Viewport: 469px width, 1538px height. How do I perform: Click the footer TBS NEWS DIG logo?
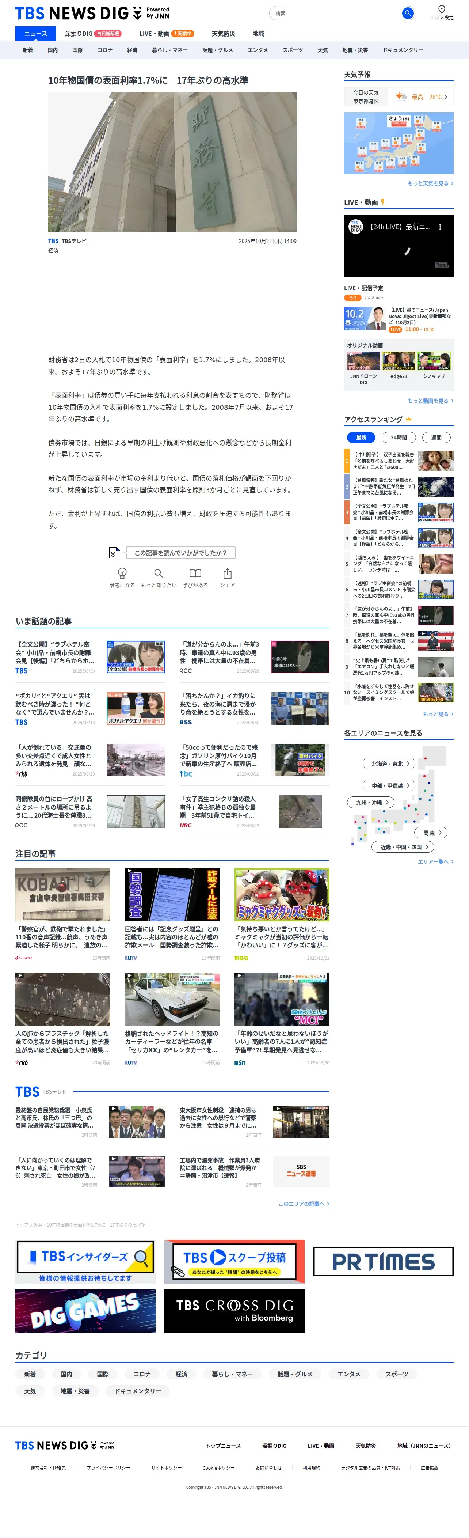(x=64, y=1446)
